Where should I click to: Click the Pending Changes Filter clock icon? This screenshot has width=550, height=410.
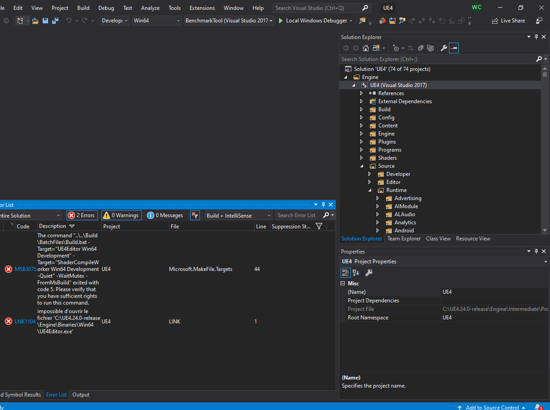pos(396,48)
